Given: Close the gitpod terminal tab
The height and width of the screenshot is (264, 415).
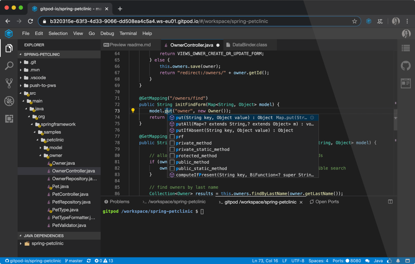Looking at the screenshot, I should coord(301,202).
